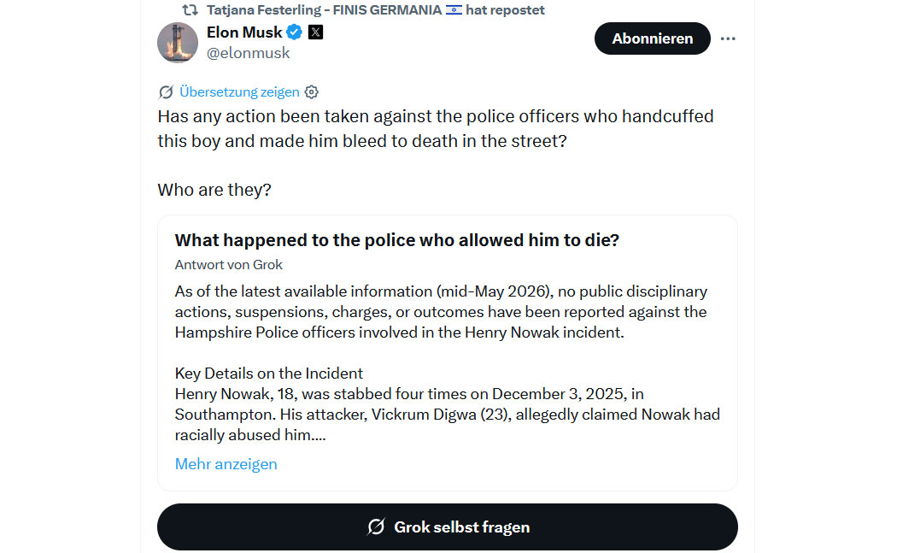Click the repost arrows icon above the post
This screenshot has height=553, width=897.
point(190,9)
